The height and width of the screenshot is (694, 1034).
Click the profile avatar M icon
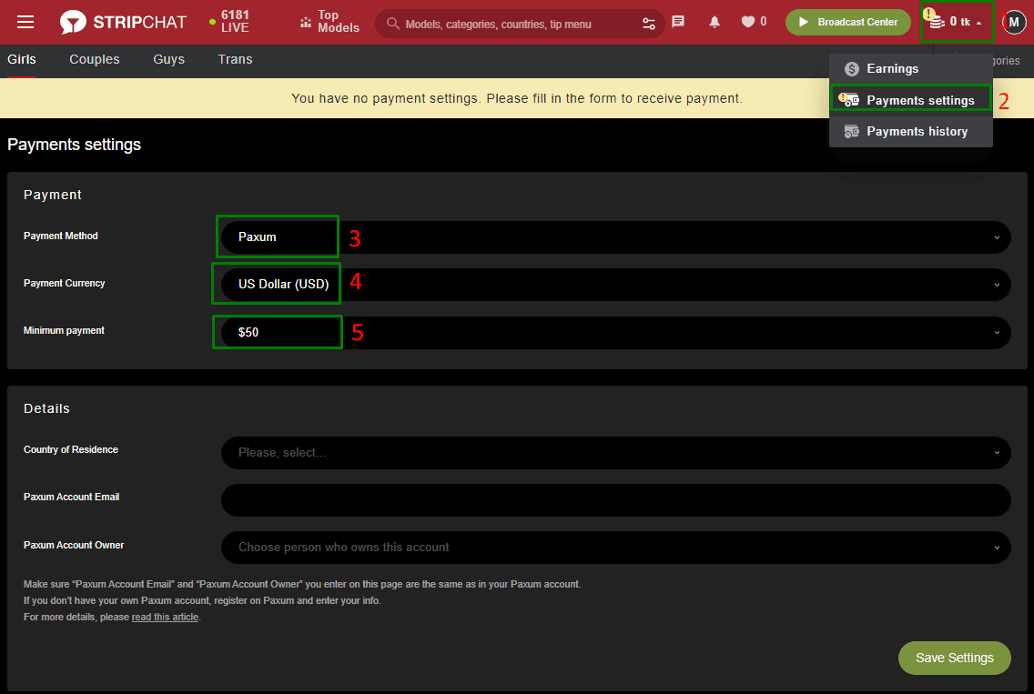(1014, 22)
